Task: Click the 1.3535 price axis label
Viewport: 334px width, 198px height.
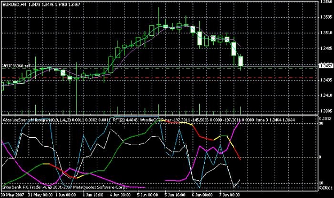Action: coord(326,17)
